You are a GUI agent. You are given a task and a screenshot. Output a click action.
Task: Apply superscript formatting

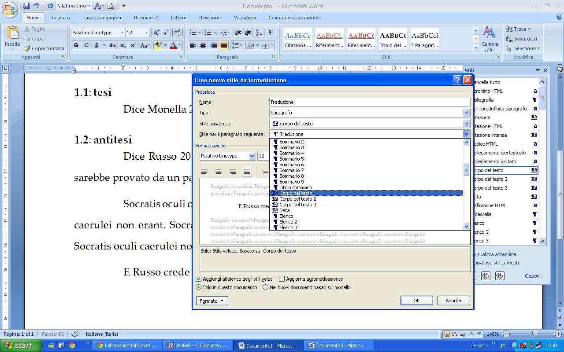coord(133,45)
